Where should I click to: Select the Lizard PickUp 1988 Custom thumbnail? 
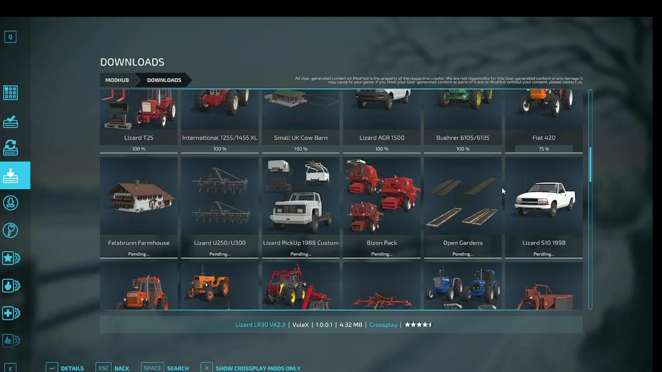301,196
